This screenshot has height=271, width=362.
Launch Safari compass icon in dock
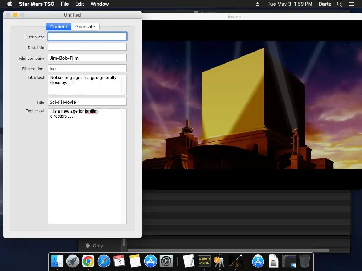coord(104,261)
